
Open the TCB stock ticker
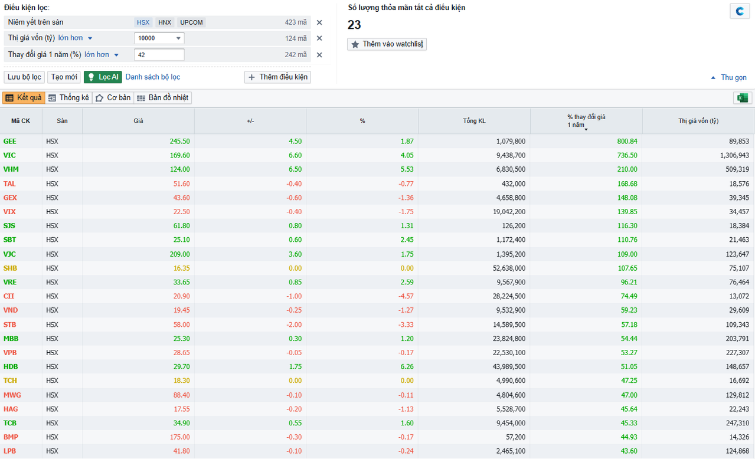pyautogui.click(x=9, y=424)
